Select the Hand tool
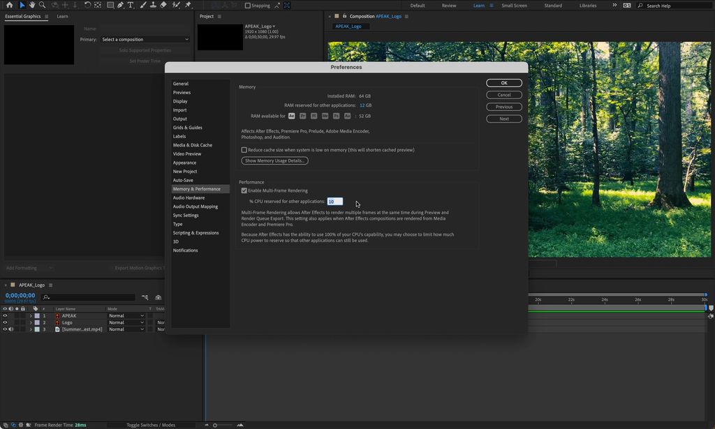This screenshot has width=715, height=429. click(32, 4)
